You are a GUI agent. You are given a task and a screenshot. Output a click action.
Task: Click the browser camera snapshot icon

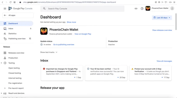[x=159, y=2]
